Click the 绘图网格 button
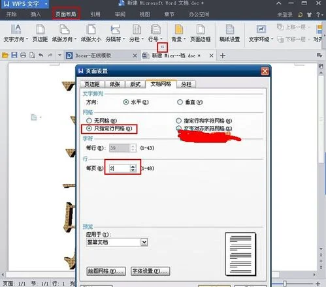This screenshot has width=326, height=287. pos(106,271)
